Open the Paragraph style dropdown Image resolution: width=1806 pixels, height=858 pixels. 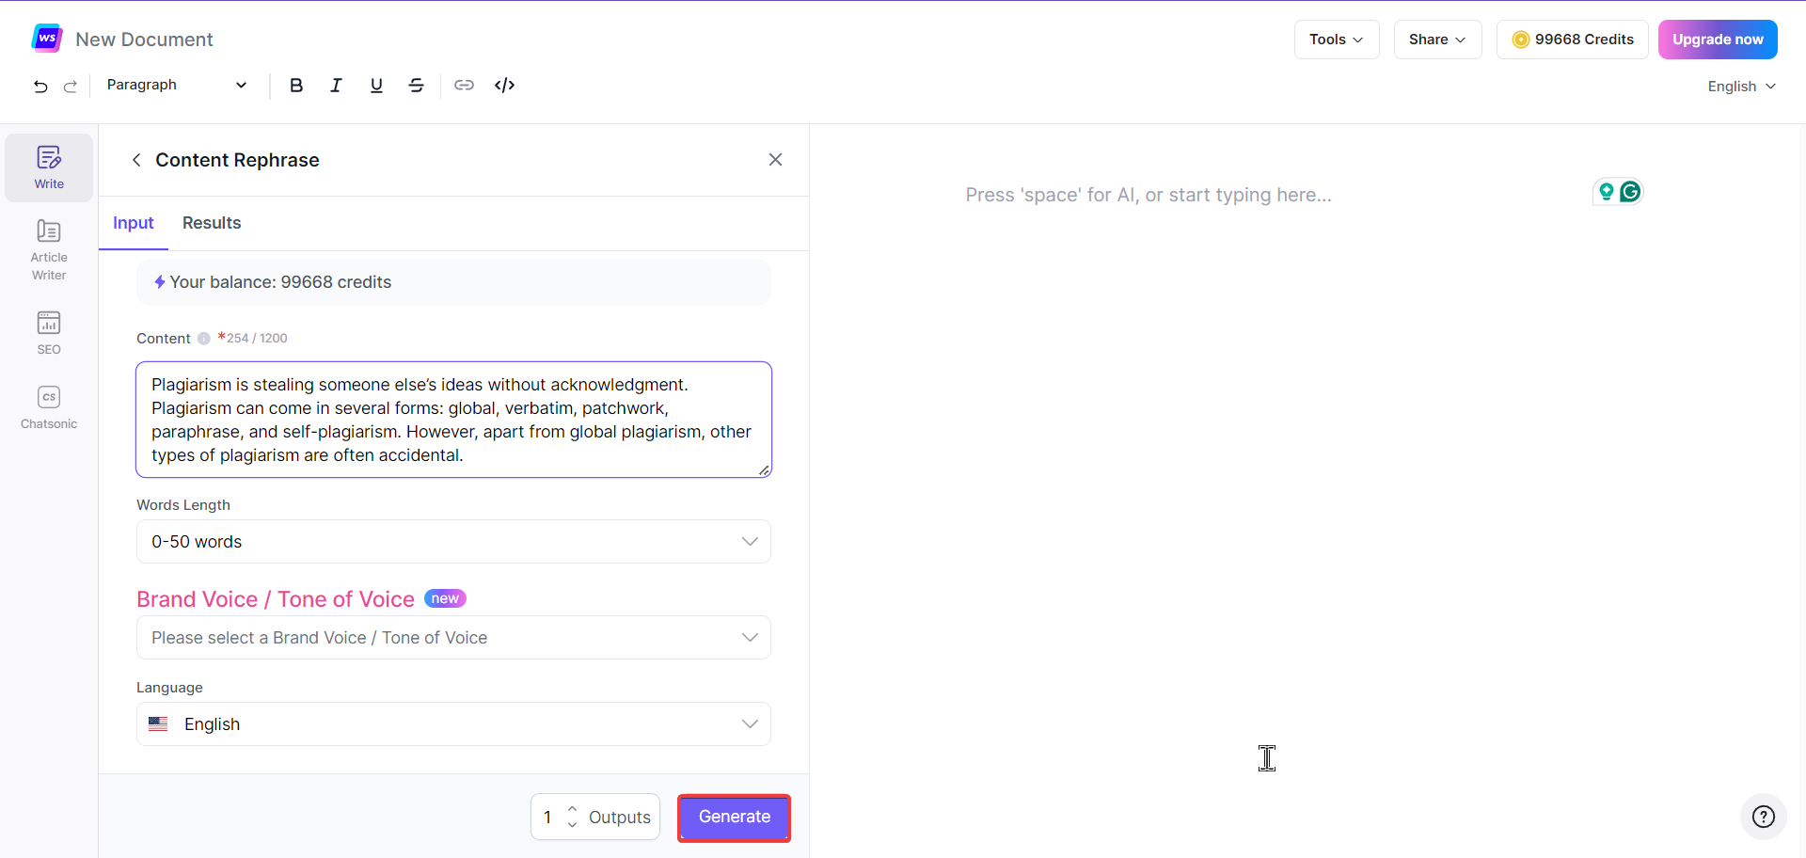(176, 85)
